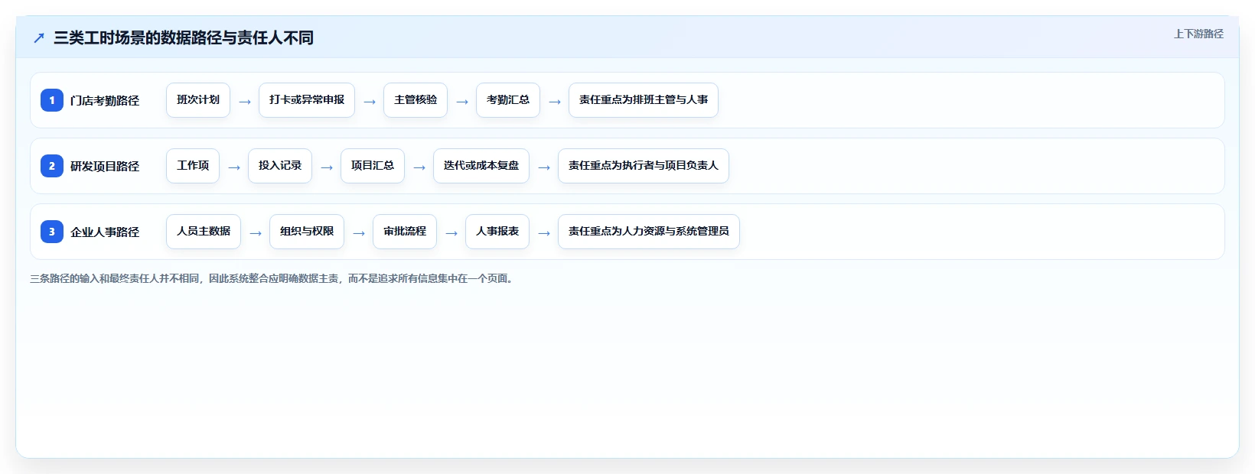Click the 人员主数据 step chip
Viewport: 1255px width, 474px height.
pyautogui.click(x=204, y=232)
